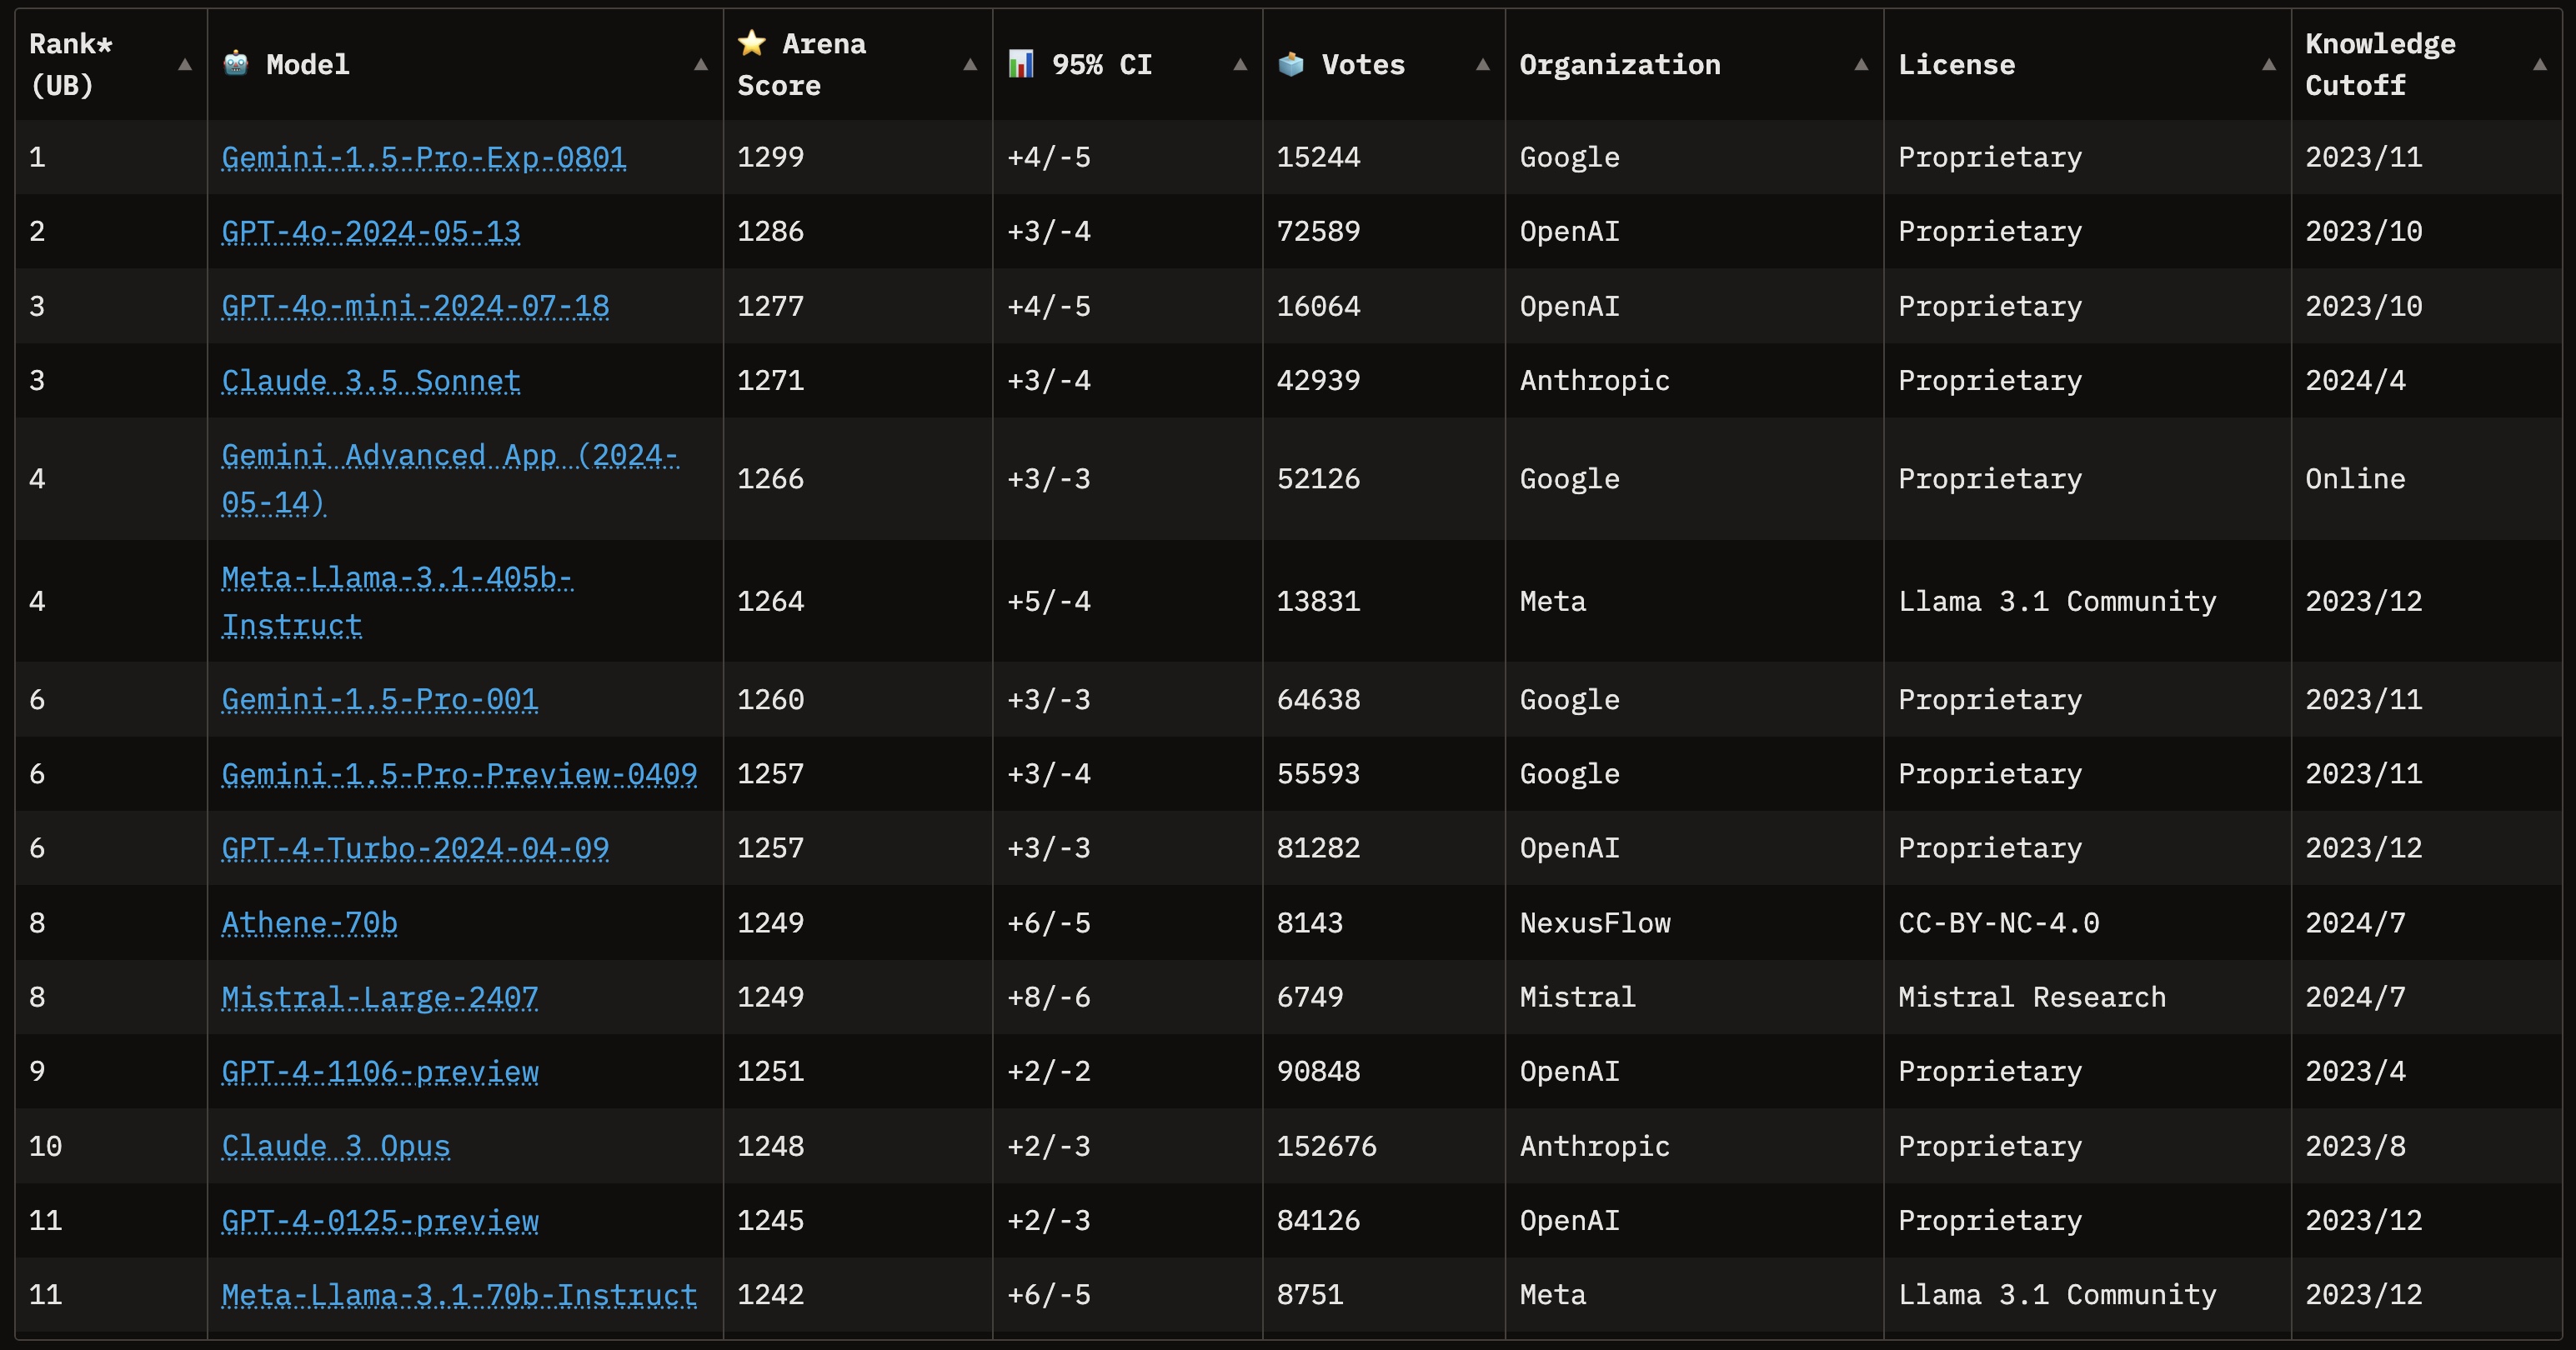This screenshot has height=1350, width=2576.
Task: Click the chevron in the Organization header
Action: (1859, 64)
